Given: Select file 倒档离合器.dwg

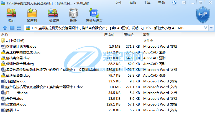Looking at the screenshot, I should tap(18, 58).
